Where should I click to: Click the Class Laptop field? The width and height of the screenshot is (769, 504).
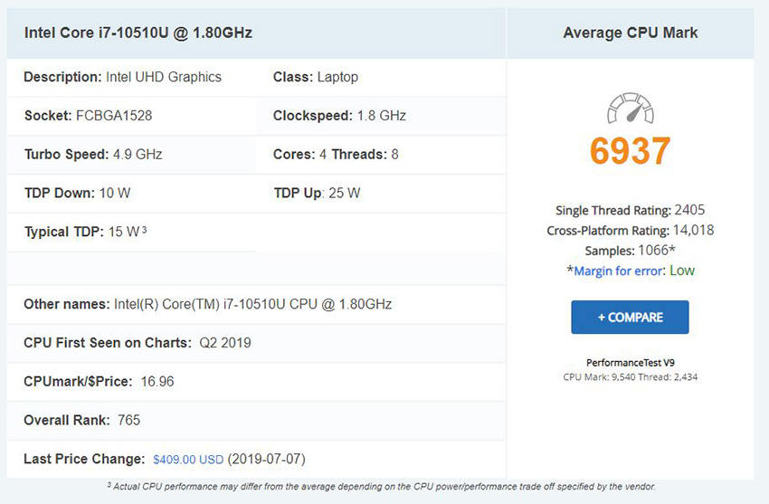[316, 77]
